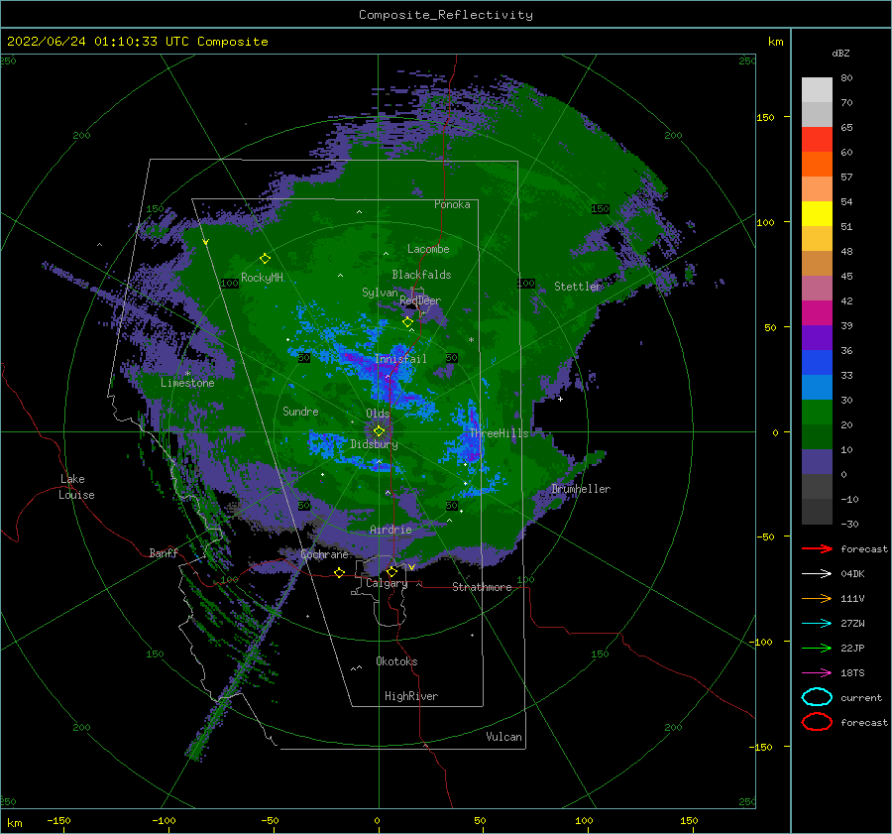Viewport: 892px width, 834px height.
Task: Click the Ponoka city label
Action: click(452, 204)
